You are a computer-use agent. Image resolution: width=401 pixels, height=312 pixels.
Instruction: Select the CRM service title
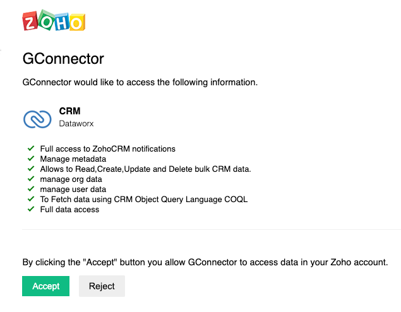pos(70,111)
